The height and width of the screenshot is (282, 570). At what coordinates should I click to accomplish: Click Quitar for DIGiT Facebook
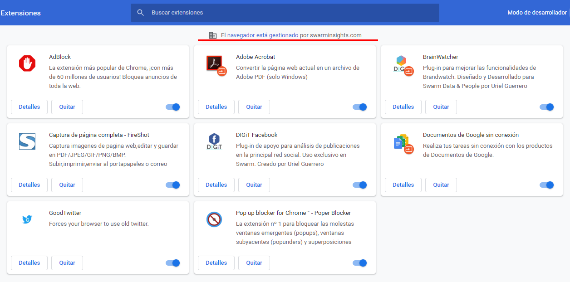(254, 185)
